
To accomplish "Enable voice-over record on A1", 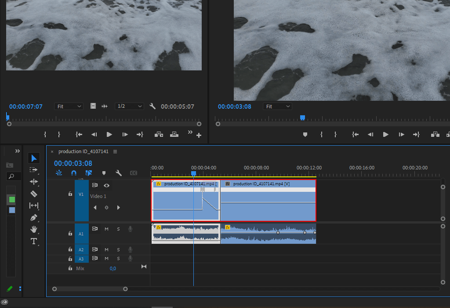I will [x=130, y=229].
